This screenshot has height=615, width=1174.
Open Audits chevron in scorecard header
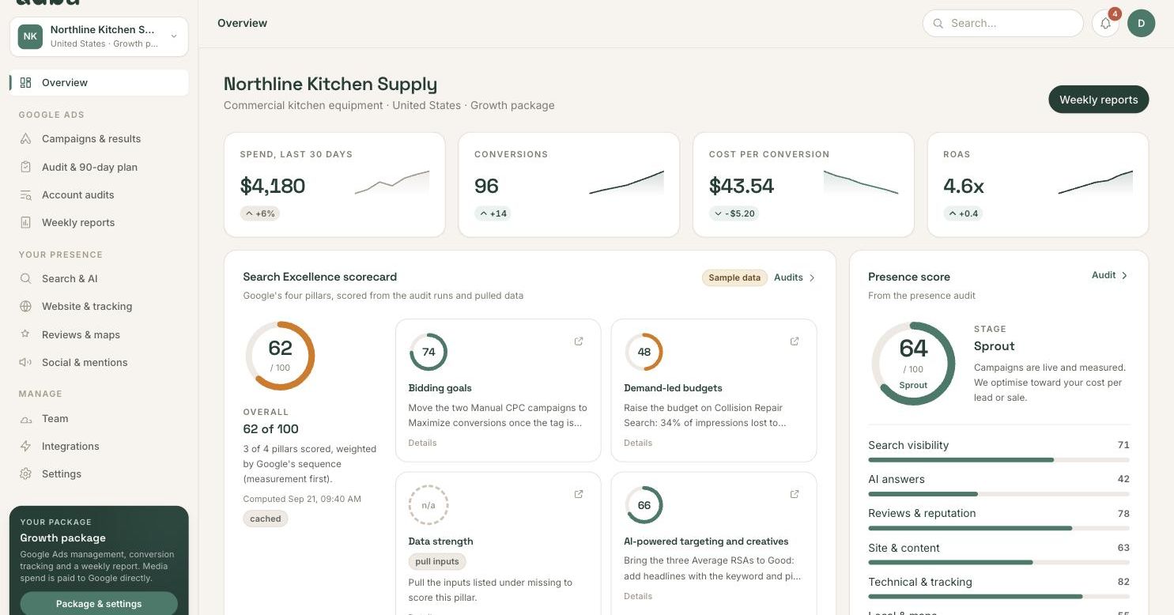(x=812, y=277)
